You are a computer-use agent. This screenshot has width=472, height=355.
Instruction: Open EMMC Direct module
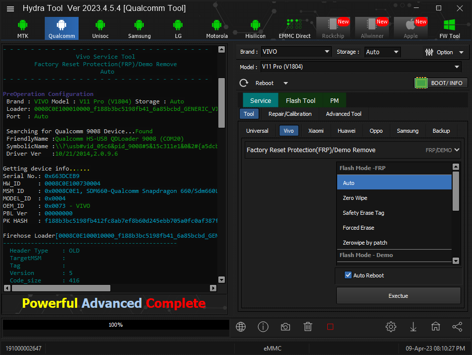tap(294, 29)
